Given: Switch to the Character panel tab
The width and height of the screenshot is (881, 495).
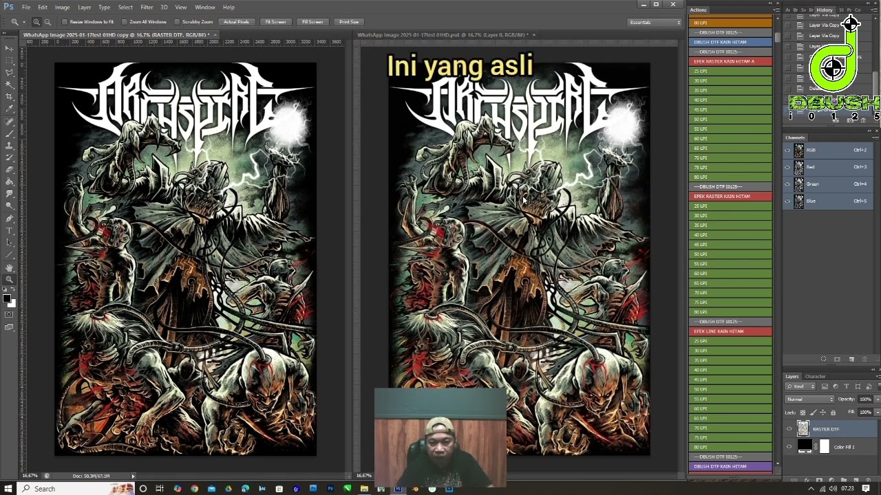Looking at the screenshot, I should (x=815, y=377).
